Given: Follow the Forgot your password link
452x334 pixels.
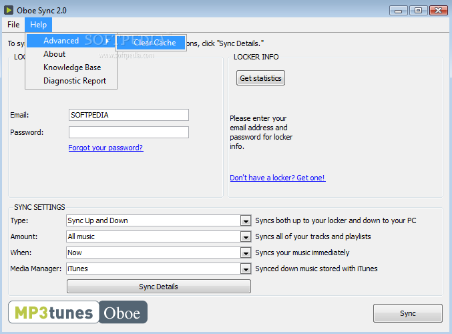Looking at the screenshot, I should [x=105, y=148].
